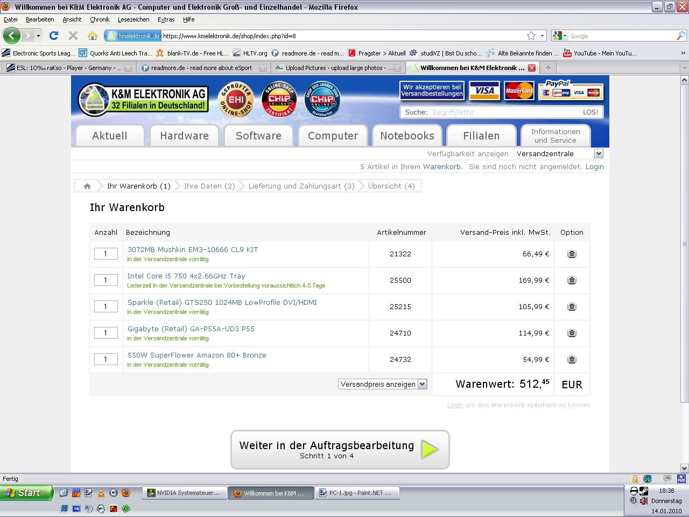Open the browser home page
This screenshot has height=517, width=689.
pos(93,36)
